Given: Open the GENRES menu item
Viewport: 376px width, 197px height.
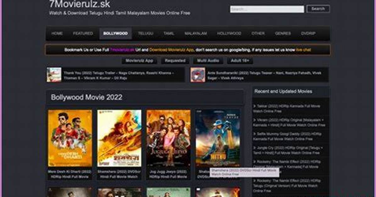Looking at the screenshot, I should pos(283,34).
